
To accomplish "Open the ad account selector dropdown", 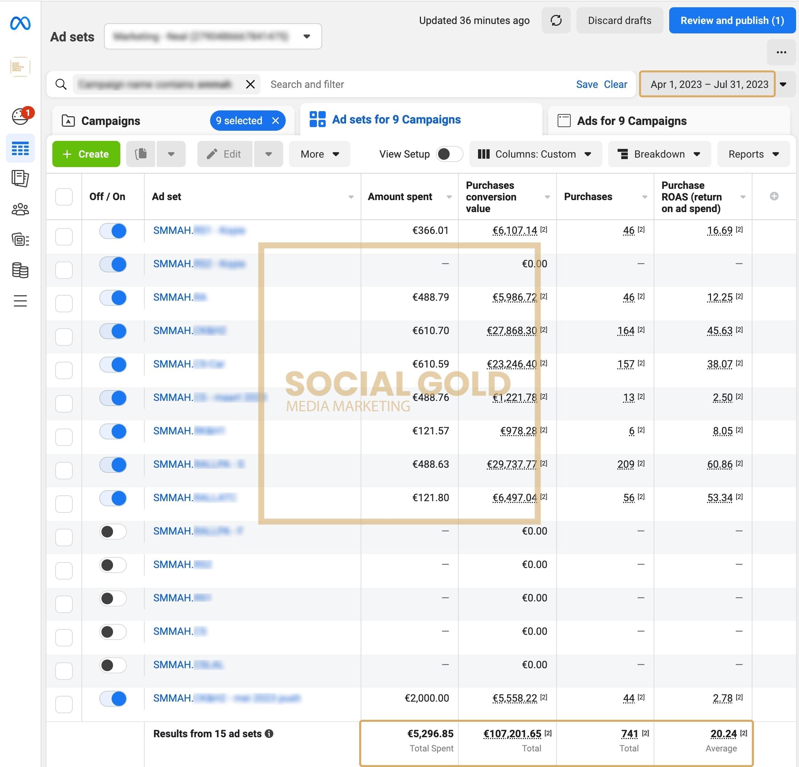I will point(213,36).
